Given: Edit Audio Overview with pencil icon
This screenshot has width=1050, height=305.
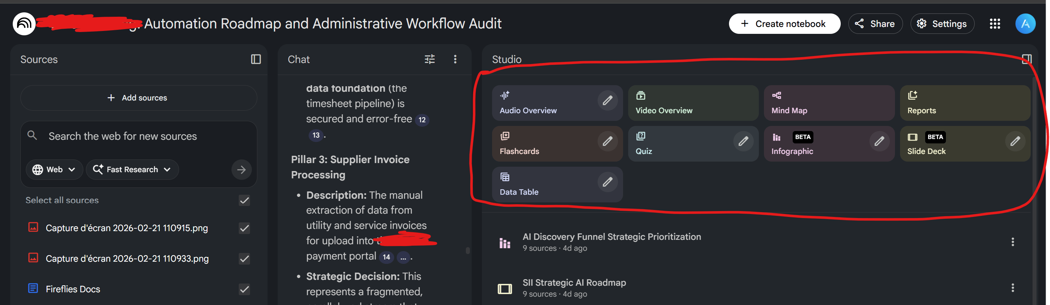Looking at the screenshot, I should [607, 101].
